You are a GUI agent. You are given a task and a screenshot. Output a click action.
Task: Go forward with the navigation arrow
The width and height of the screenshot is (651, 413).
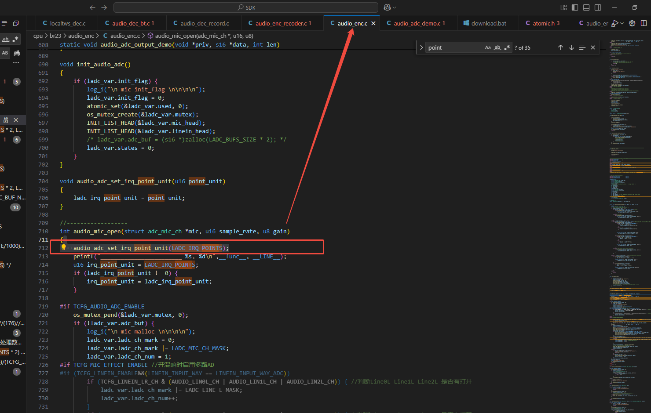pyautogui.click(x=104, y=7)
